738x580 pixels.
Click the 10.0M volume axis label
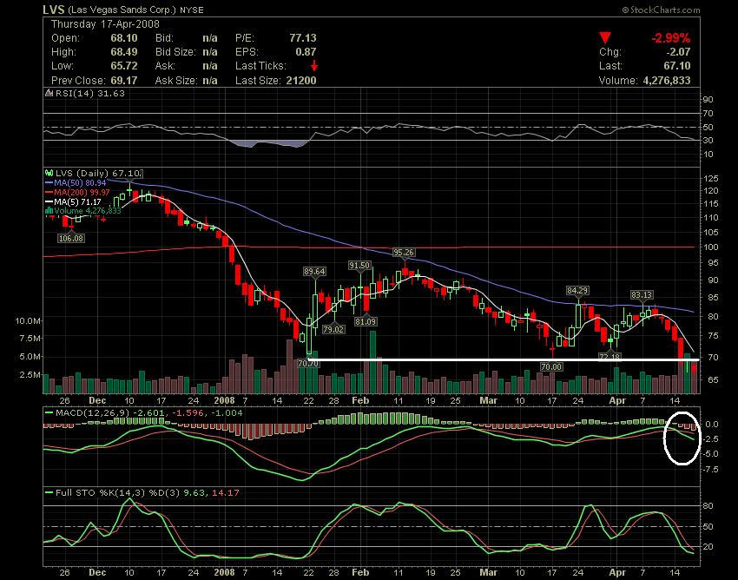(28, 321)
